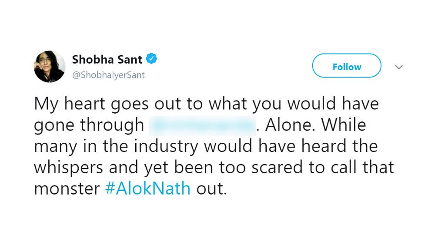The image size is (435, 246).
Task: Click the blurred name in the tweet
Action: (x=202, y=126)
